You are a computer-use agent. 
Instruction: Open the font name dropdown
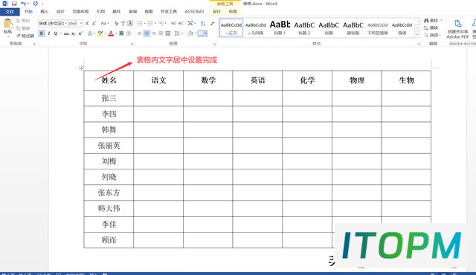coord(66,23)
